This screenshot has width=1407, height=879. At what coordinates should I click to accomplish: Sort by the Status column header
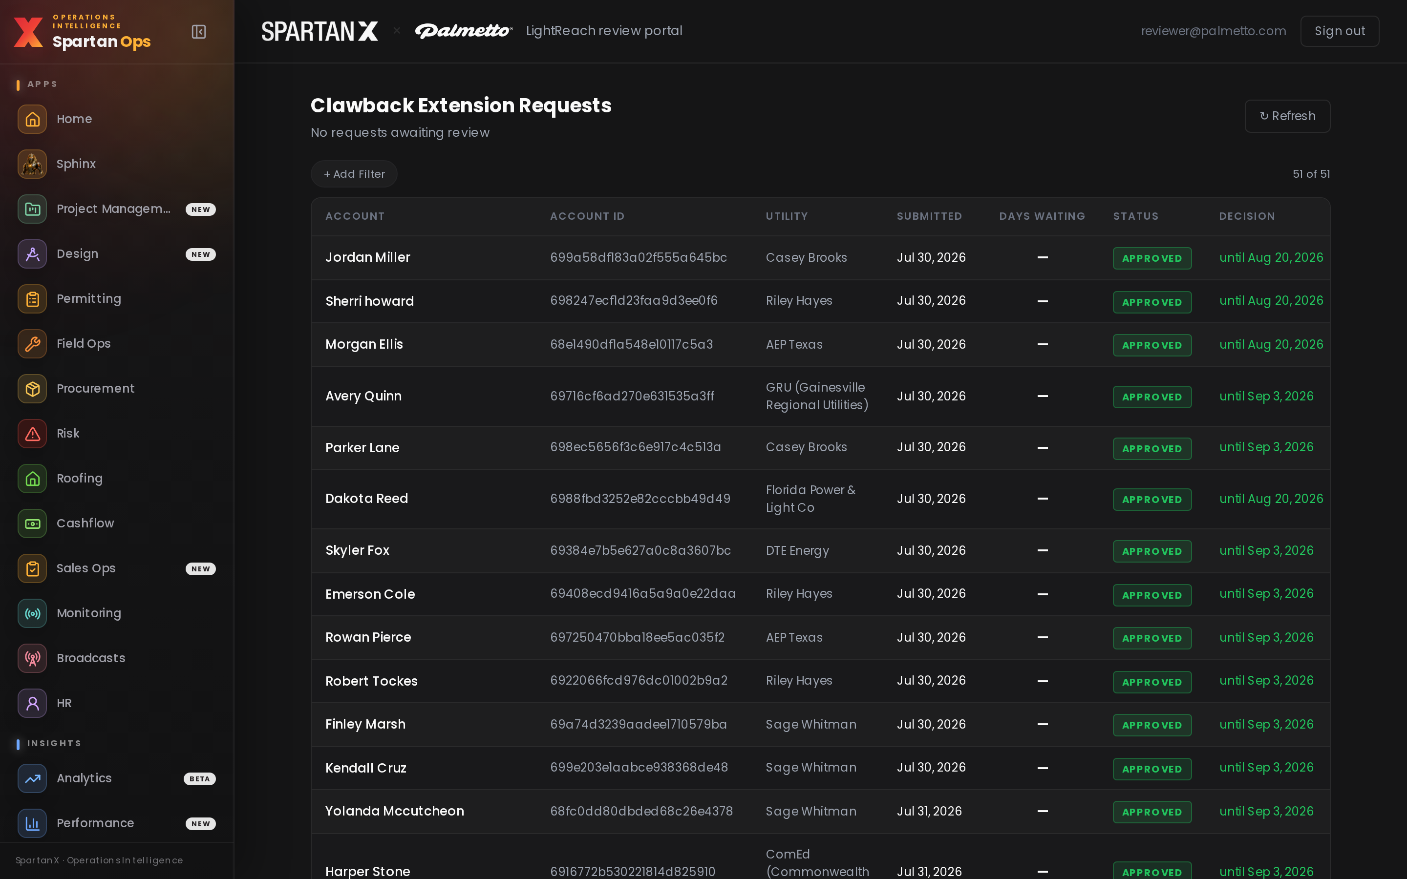click(x=1135, y=216)
